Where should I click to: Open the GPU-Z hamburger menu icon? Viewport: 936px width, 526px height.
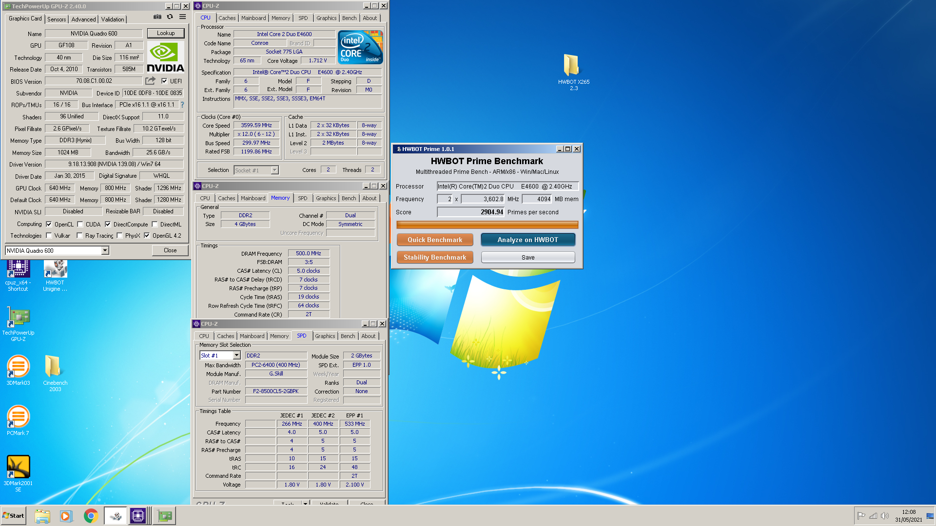point(182,17)
